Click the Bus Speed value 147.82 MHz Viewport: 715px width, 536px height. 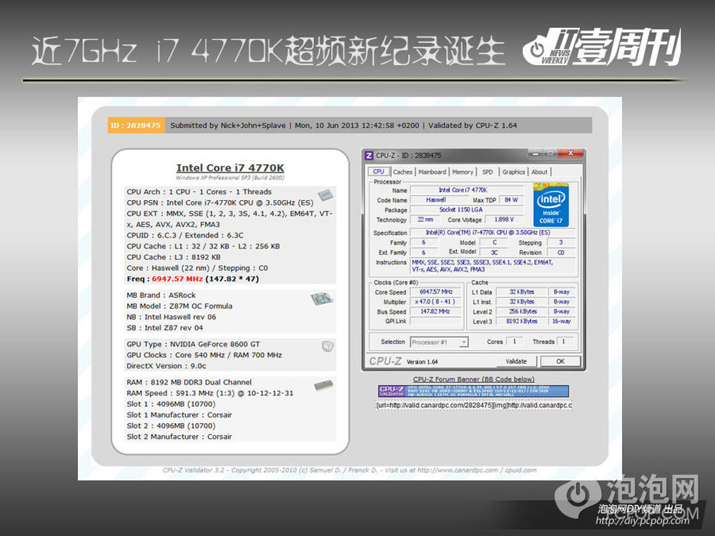tap(436, 312)
